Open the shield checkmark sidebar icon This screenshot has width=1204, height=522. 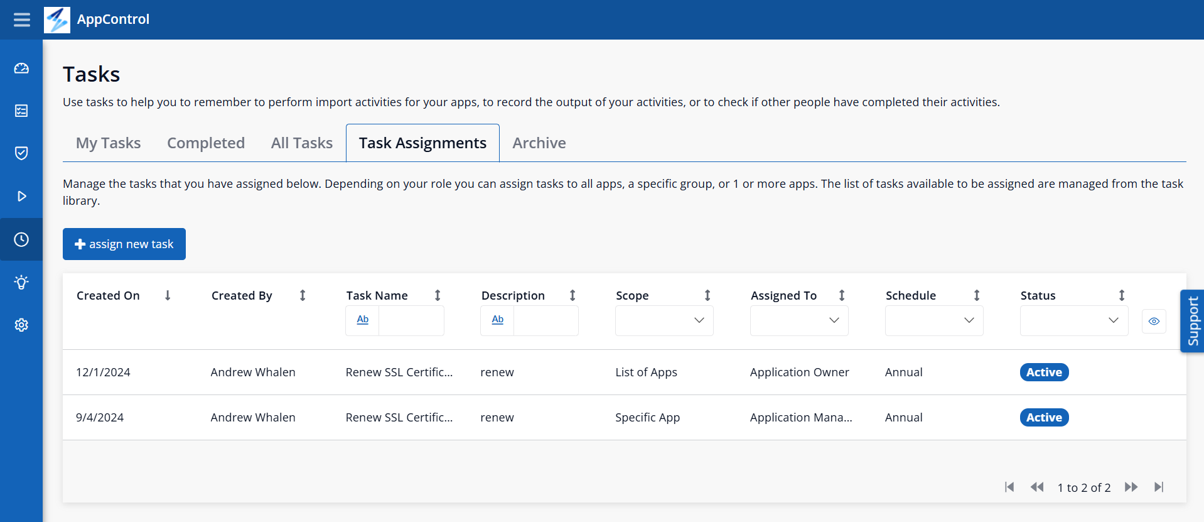(x=21, y=153)
